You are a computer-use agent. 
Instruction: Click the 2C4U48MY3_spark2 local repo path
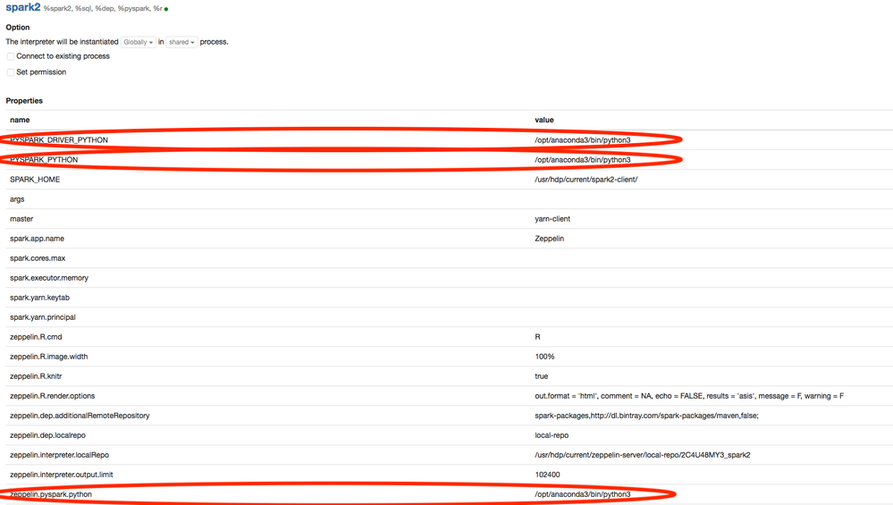tap(643, 455)
